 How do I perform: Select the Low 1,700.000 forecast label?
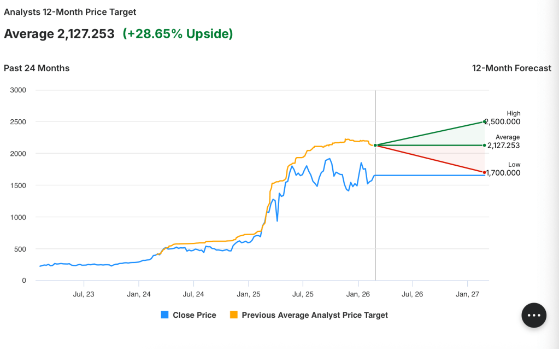click(503, 173)
